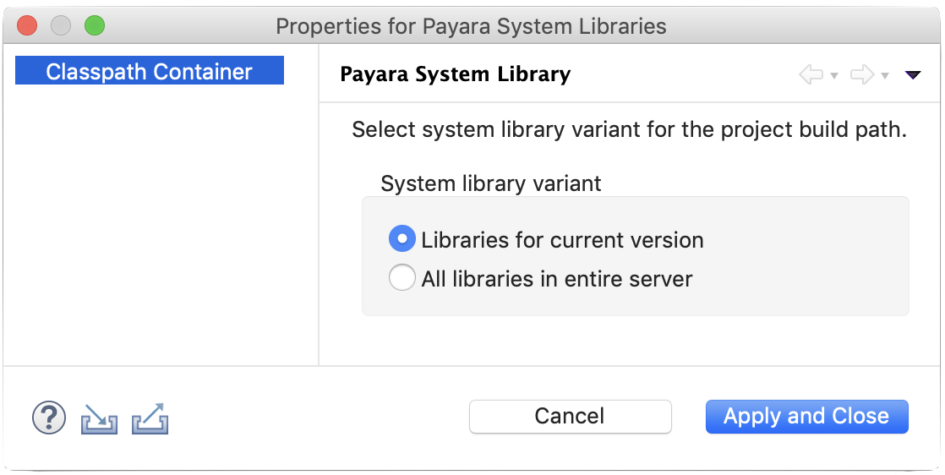Click the import preferences icon

pos(99,418)
